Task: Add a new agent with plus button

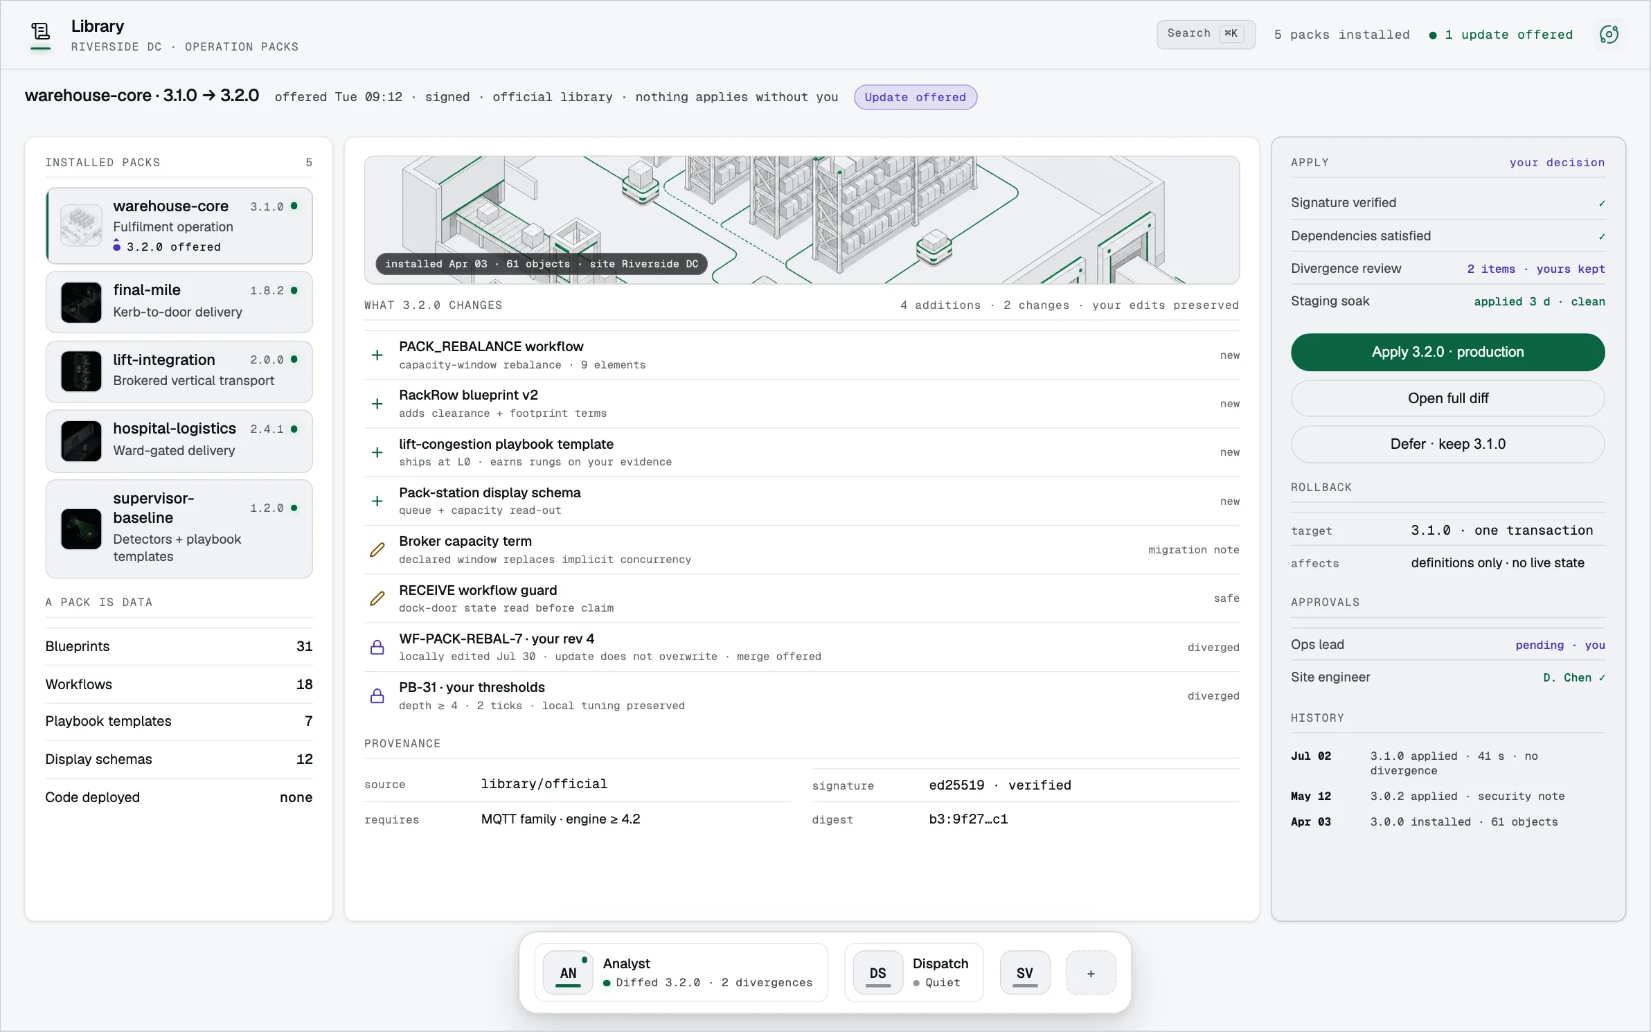Action: pyautogui.click(x=1091, y=972)
